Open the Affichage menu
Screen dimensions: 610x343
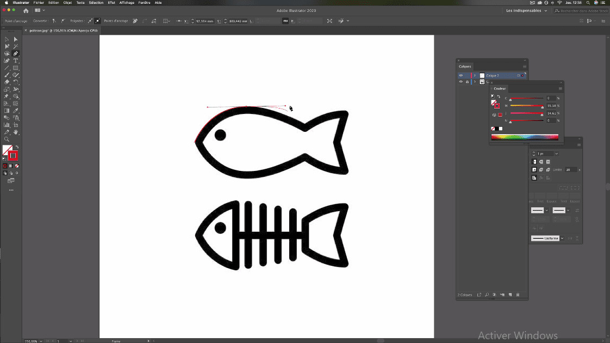click(126, 3)
